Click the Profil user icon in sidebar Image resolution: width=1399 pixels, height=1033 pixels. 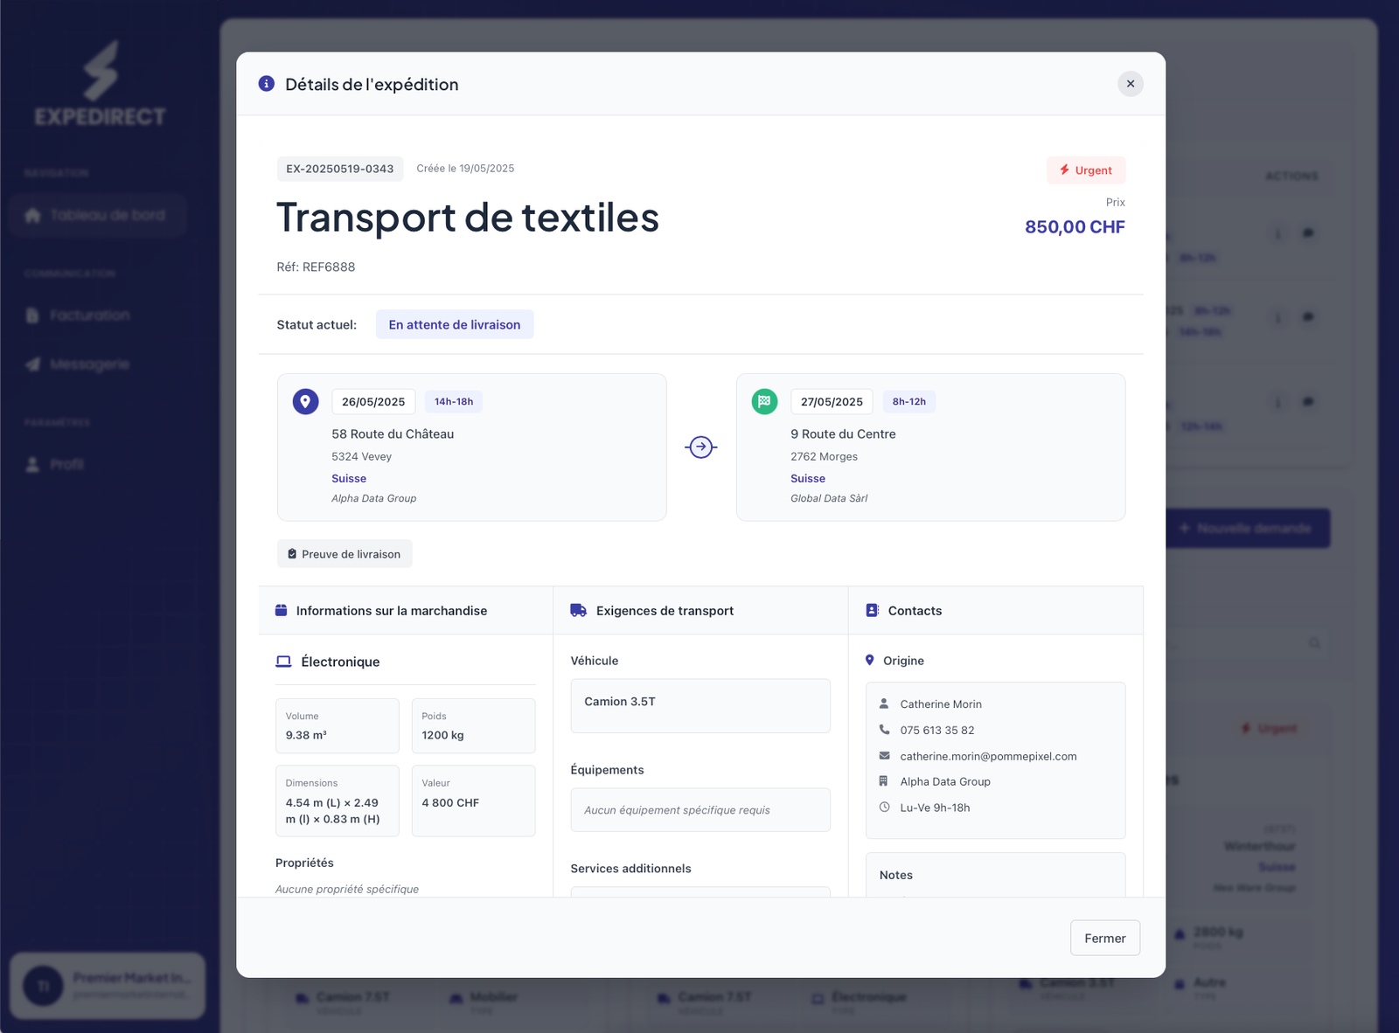32,464
